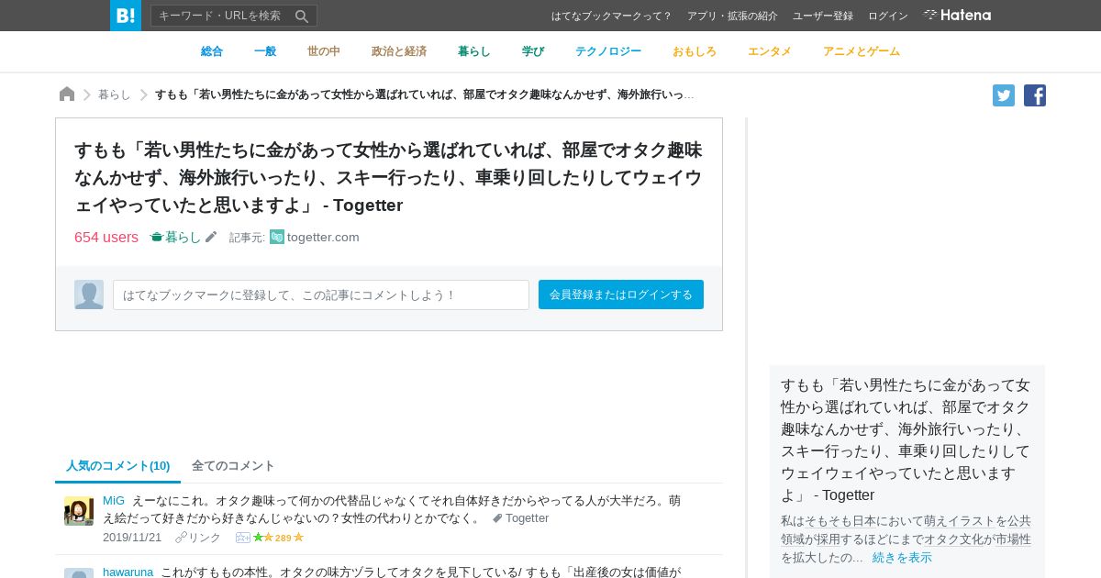The image size is (1101, 578).
Task: Open hawaruna's username link
Action: [128, 572]
